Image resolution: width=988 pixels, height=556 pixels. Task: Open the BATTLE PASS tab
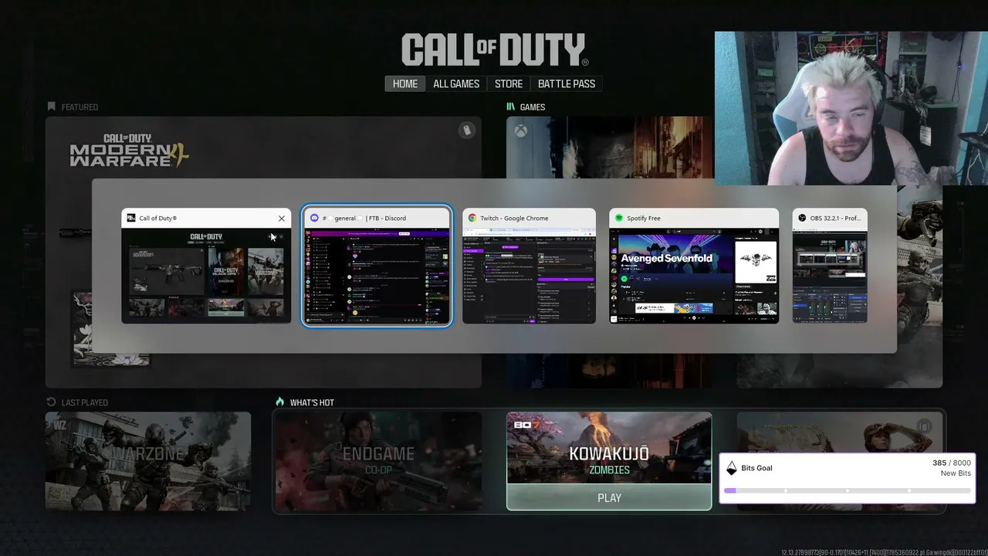coord(567,83)
